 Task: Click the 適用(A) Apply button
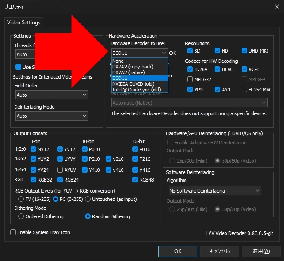pyautogui.click(x=261, y=251)
